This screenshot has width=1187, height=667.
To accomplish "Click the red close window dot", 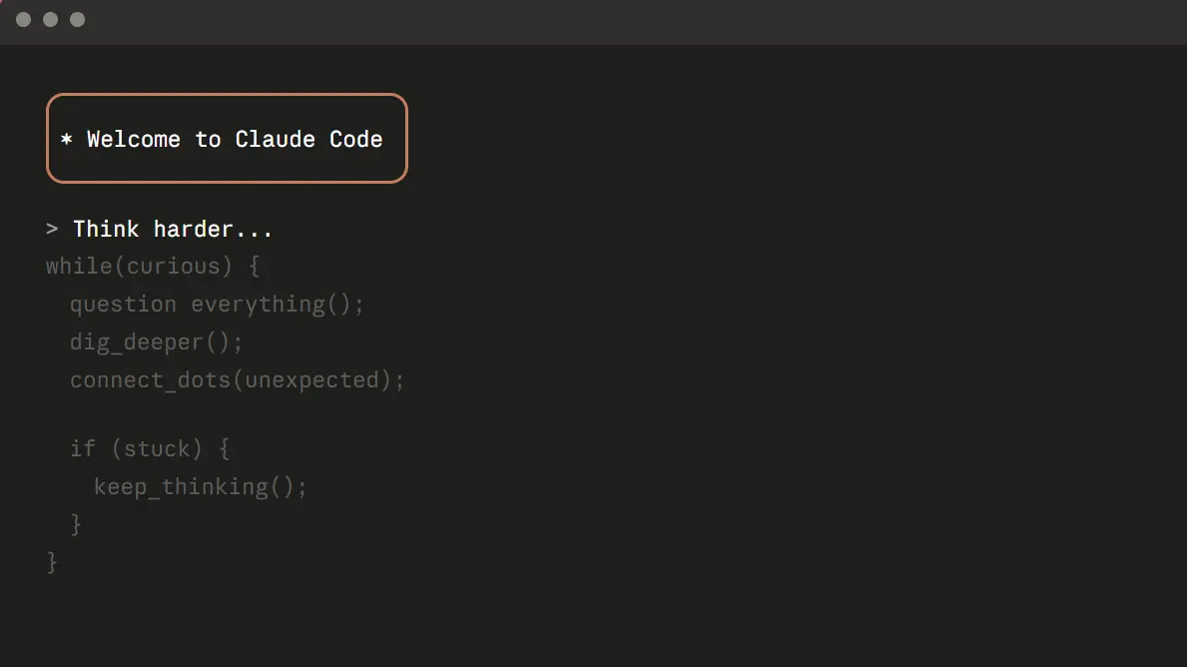I will coord(24,20).
